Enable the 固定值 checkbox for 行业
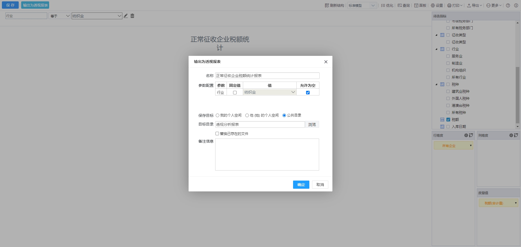 235,93
